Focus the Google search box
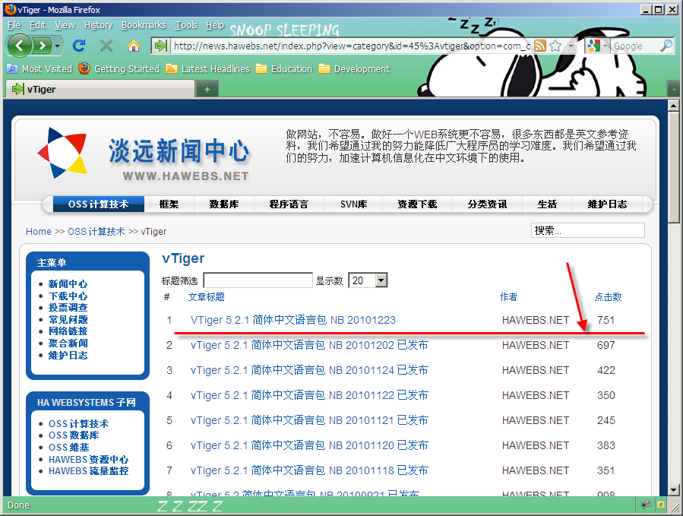The width and height of the screenshot is (683, 516). point(634,46)
